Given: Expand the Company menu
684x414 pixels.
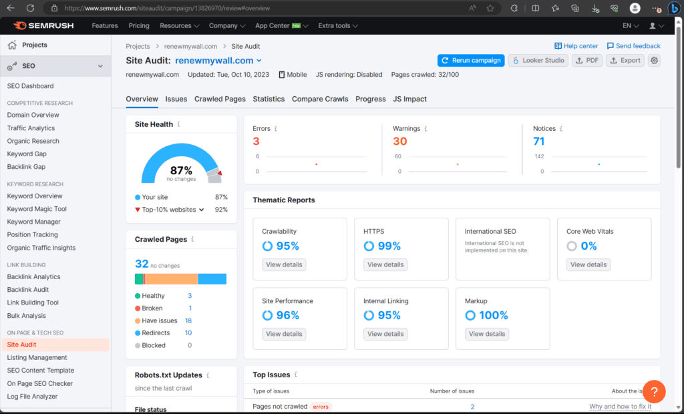Looking at the screenshot, I should tap(227, 26).
